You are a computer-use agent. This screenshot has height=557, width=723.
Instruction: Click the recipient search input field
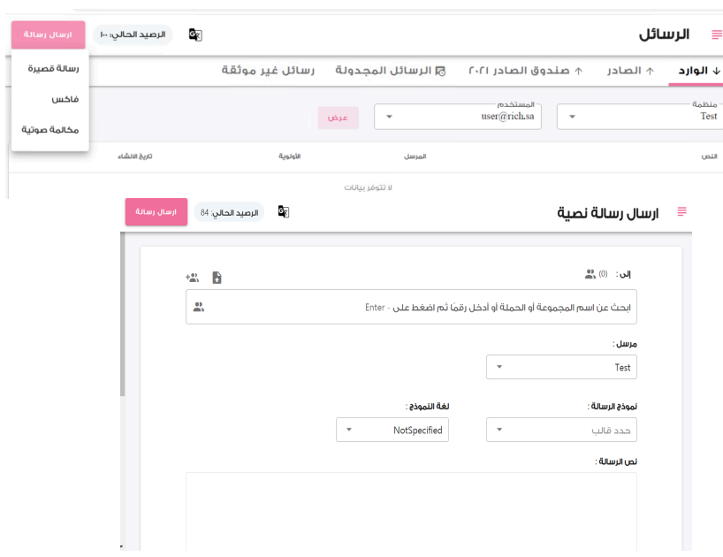click(411, 307)
